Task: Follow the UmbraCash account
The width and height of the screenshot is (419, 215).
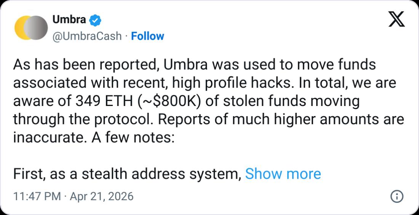Action: click(147, 36)
